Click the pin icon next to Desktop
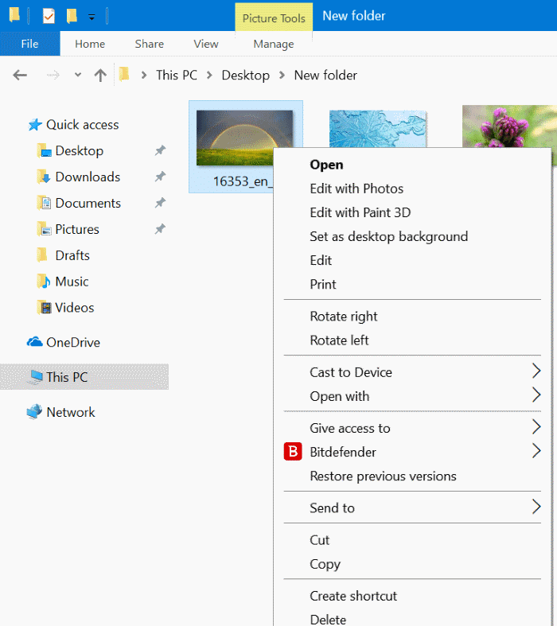 [x=160, y=150]
